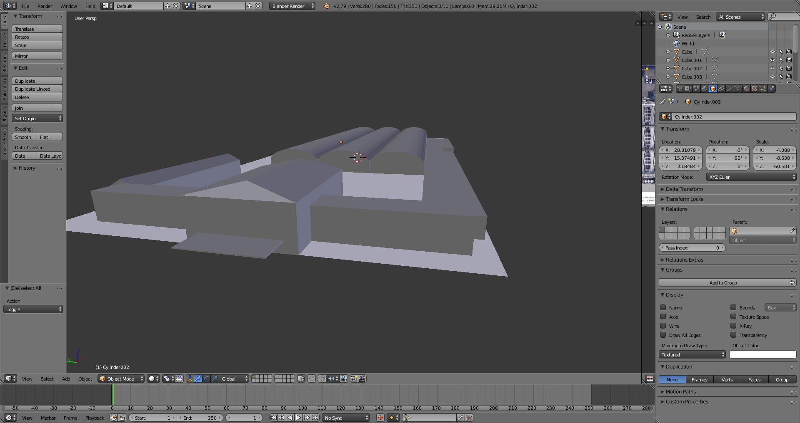Open the Render properties tab (camera)
This screenshot has width=800, height=423.
coord(680,89)
